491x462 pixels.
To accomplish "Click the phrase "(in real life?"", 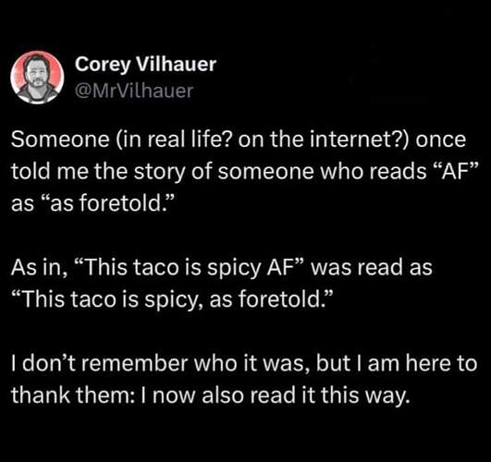I will pos(175,140).
